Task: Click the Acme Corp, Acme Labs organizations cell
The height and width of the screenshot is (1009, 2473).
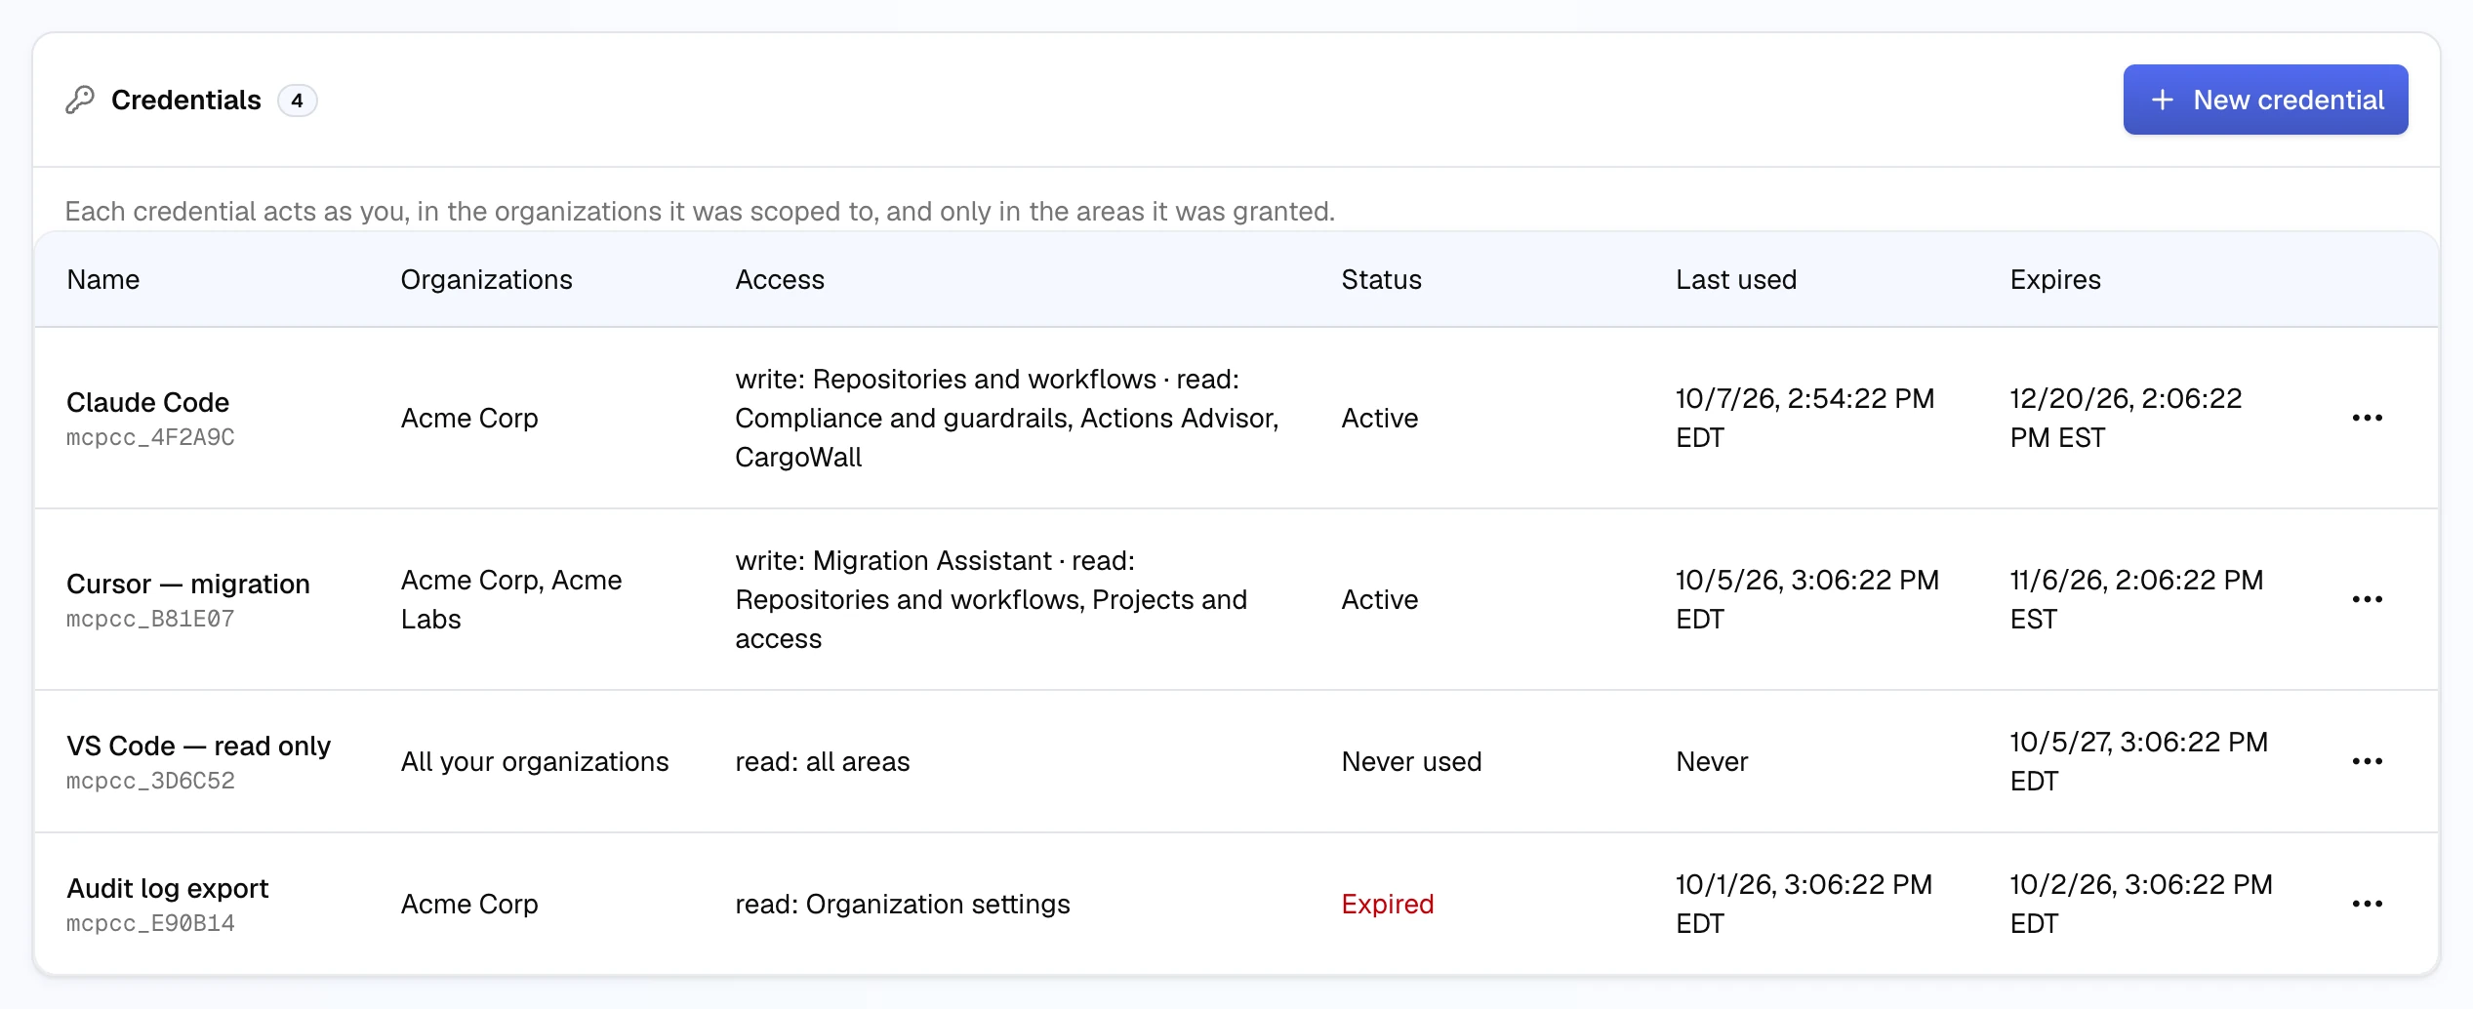Action: pos(511,599)
